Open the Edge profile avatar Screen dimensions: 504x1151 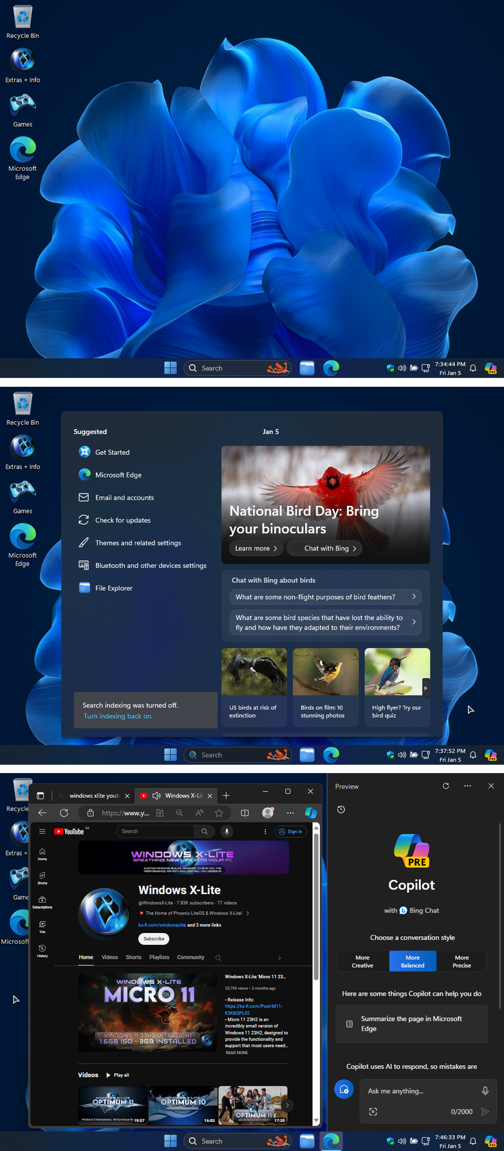click(268, 813)
